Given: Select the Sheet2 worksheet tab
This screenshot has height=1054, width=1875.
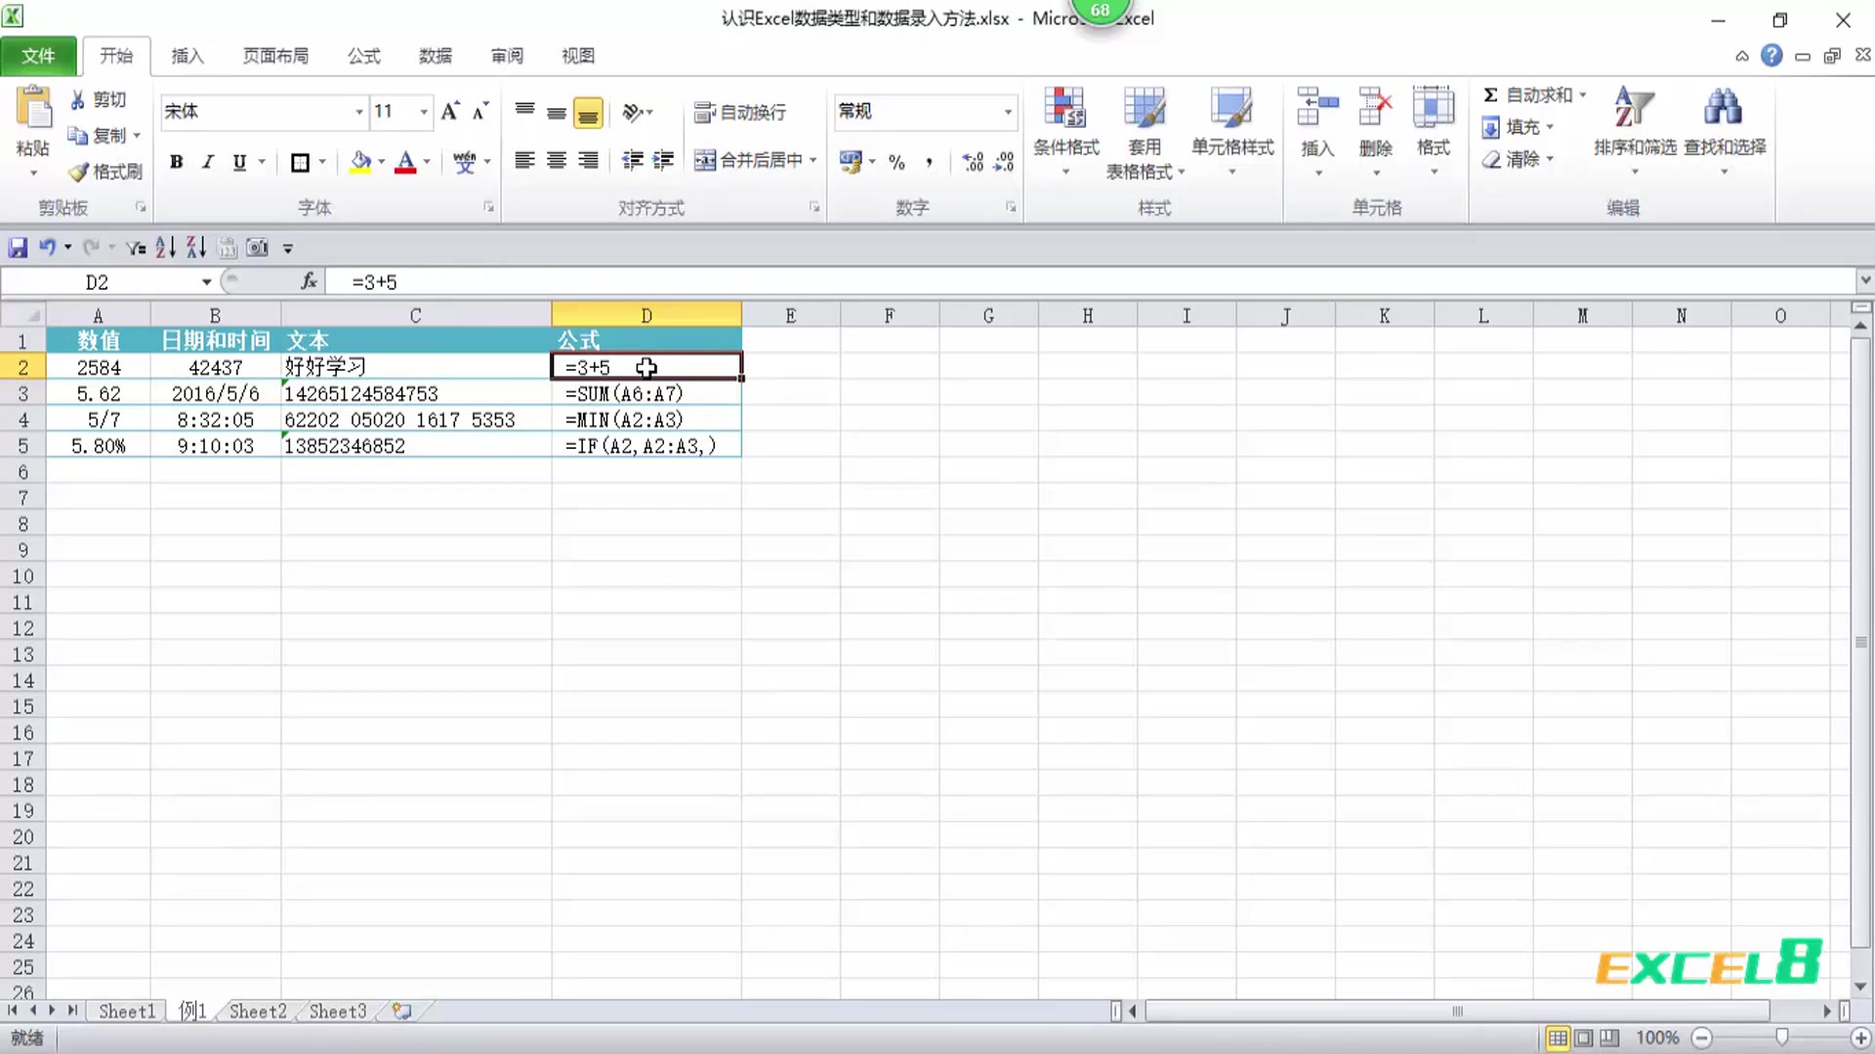Looking at the screenshot, I should (256, 1011).
